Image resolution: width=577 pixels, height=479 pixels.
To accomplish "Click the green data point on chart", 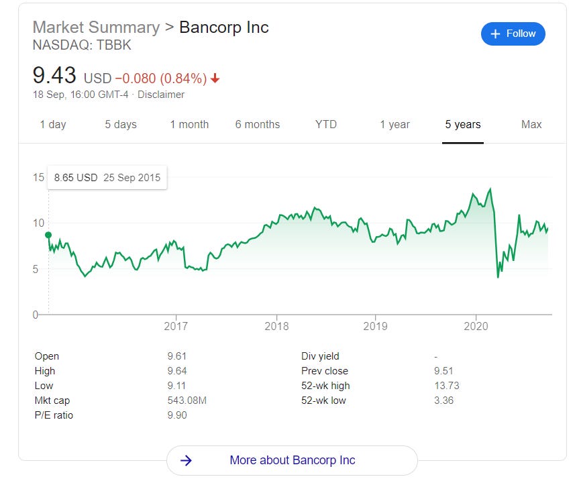I will click(48, 235).
